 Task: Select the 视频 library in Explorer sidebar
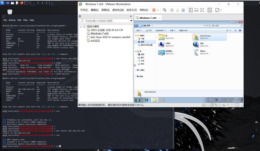click(x=141, y=54)
